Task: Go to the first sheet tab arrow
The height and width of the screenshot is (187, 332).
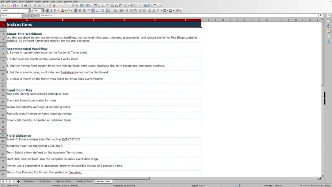Action: click(3, 181)
